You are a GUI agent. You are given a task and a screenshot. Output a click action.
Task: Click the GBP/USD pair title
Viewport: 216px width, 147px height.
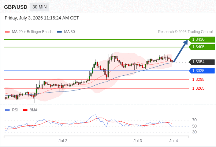(16, 7)
